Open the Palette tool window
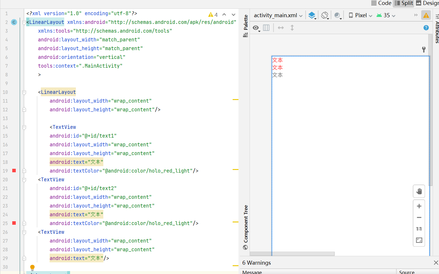The height and width of the screenshot is (274, 439). tap(246, 22)
